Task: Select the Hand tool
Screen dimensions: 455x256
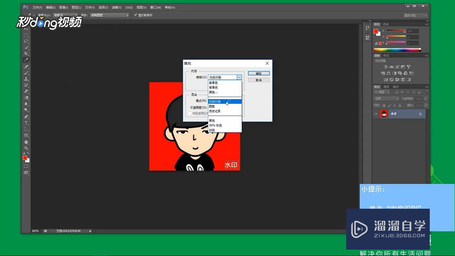Action: point(26,142)
